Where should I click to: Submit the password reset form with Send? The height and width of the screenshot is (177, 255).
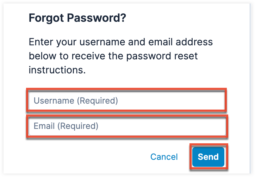tap(208, 157)
